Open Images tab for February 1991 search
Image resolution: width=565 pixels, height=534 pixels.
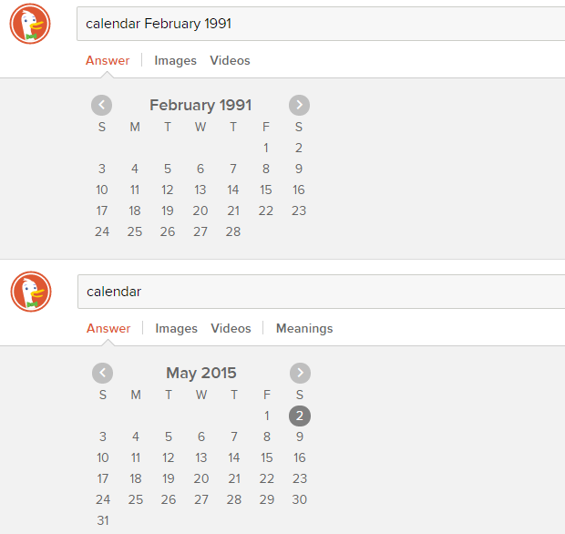(x=176, y=60)
